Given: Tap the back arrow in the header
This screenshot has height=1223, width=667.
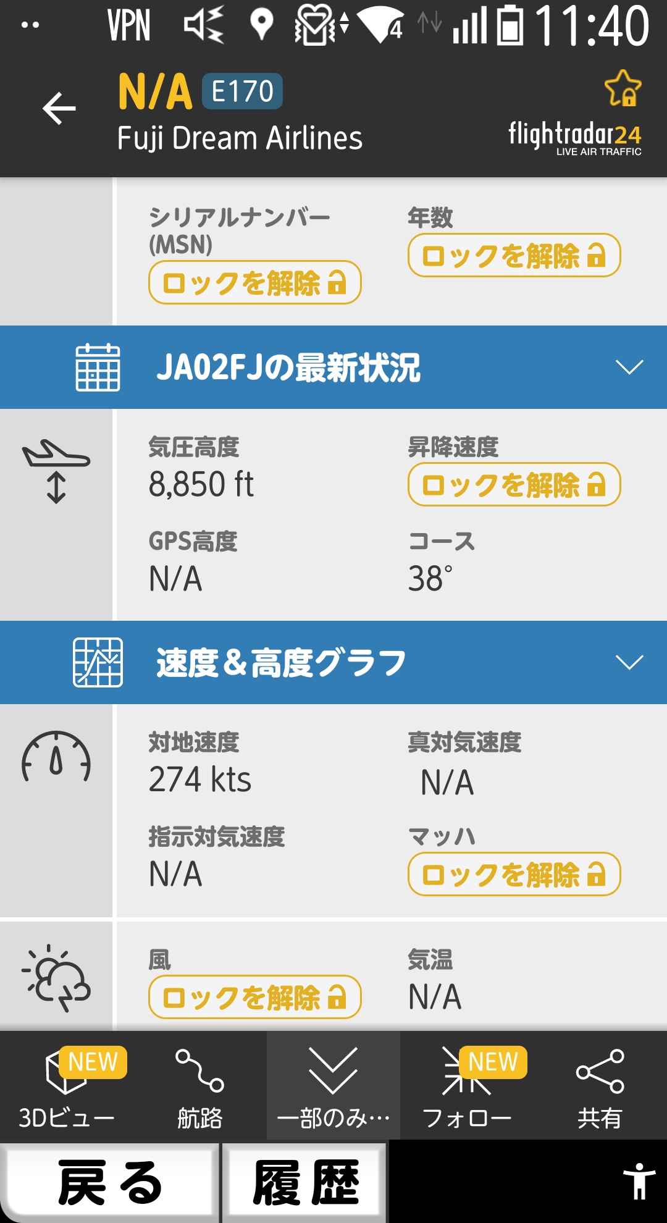Looking at the screenshot, I should 59,109.
